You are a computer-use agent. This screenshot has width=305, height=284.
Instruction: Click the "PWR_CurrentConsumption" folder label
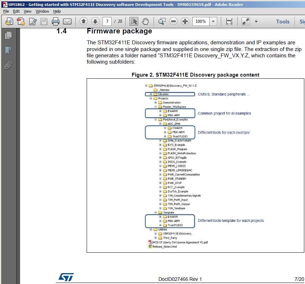tap(183, 175)
